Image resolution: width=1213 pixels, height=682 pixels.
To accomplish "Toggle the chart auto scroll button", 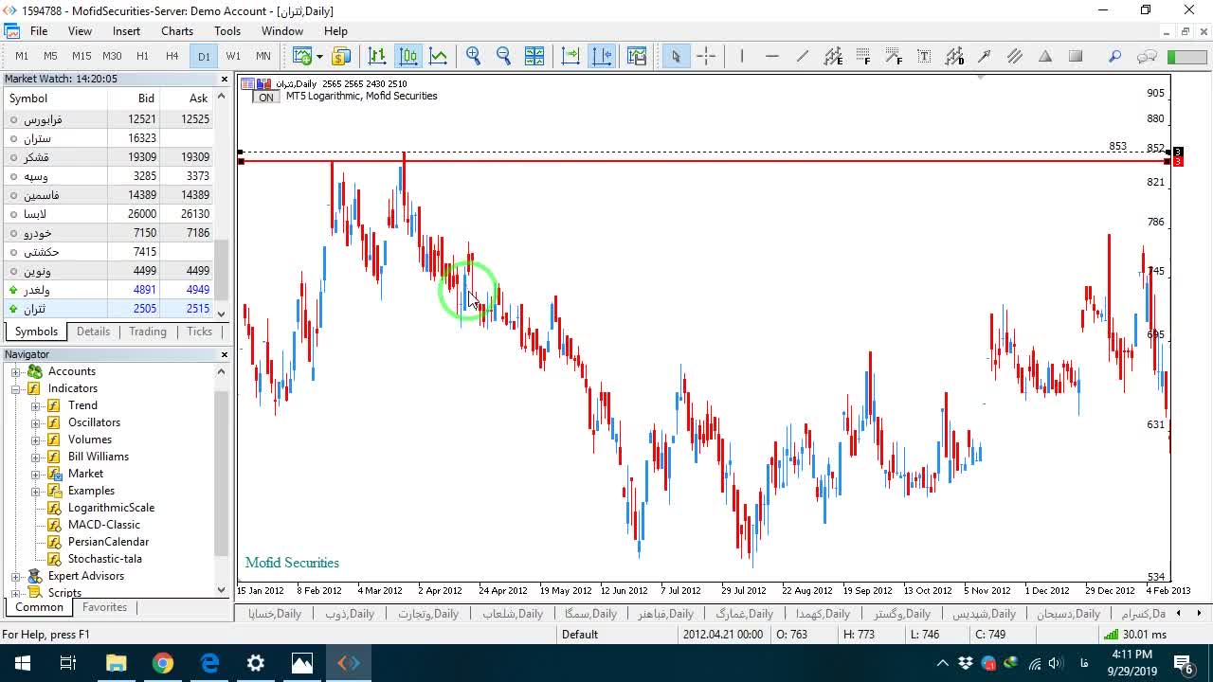I will coord(570,56).
